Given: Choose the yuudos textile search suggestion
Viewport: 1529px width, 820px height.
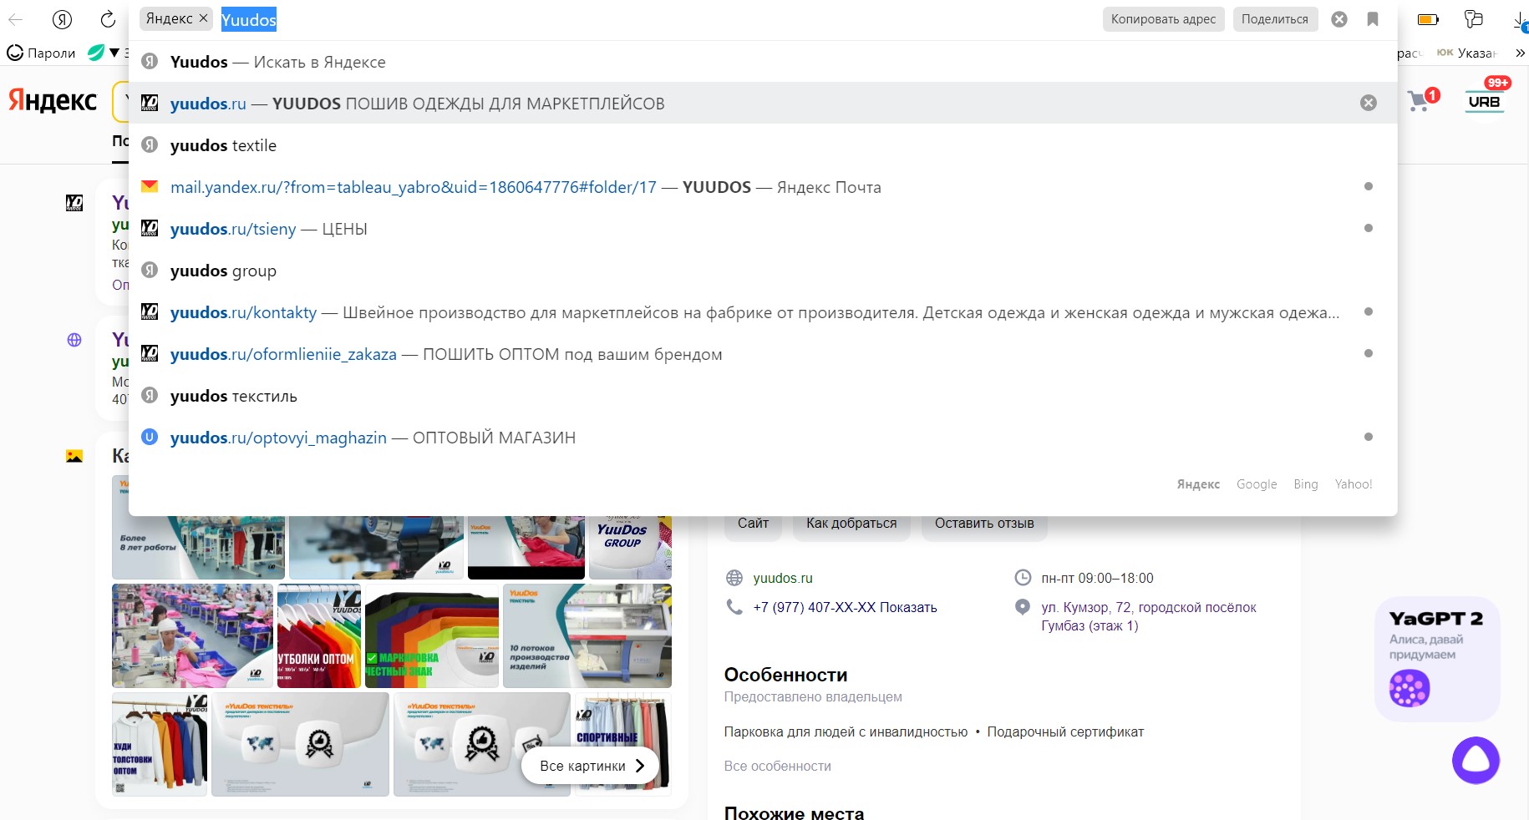Looking at the screenshot, I should 762,145.
